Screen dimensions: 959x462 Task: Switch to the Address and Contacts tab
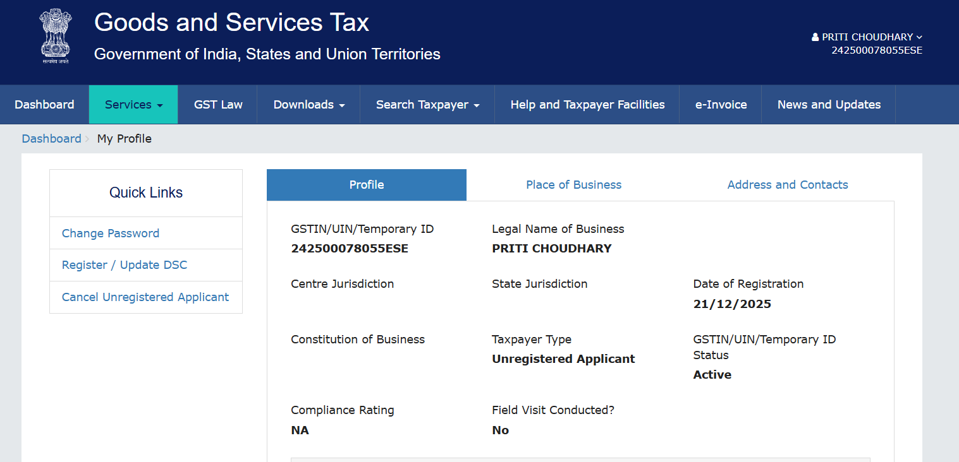(x=787, y=185)
